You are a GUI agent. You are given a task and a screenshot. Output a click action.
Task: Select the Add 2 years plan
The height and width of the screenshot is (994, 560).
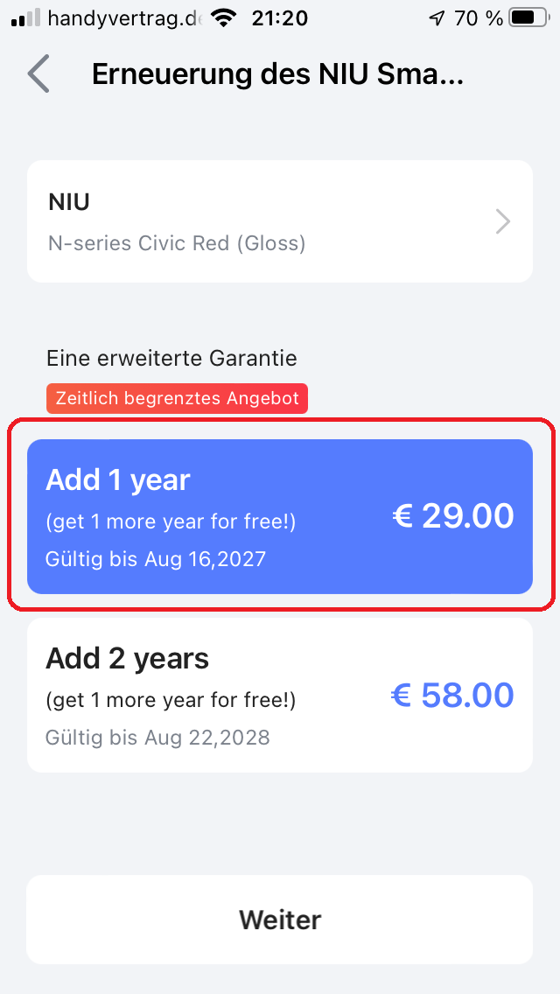click(280, 695)
